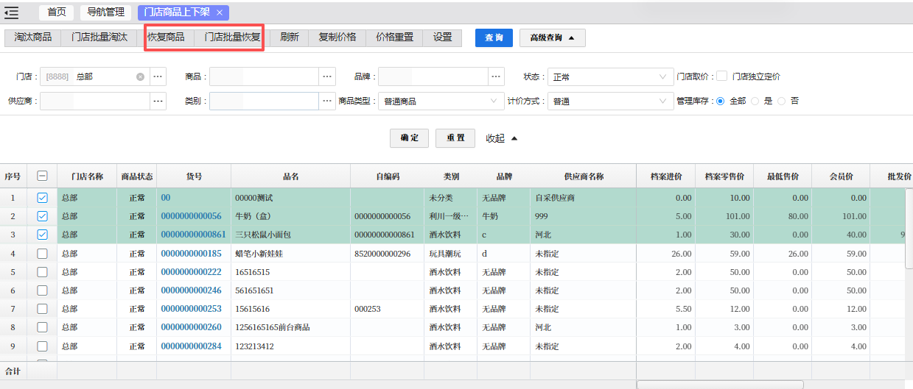Screen dimensions: 913x389
Task: Open the 状态 dropdown showing 正常
Action: pos(610,76)
